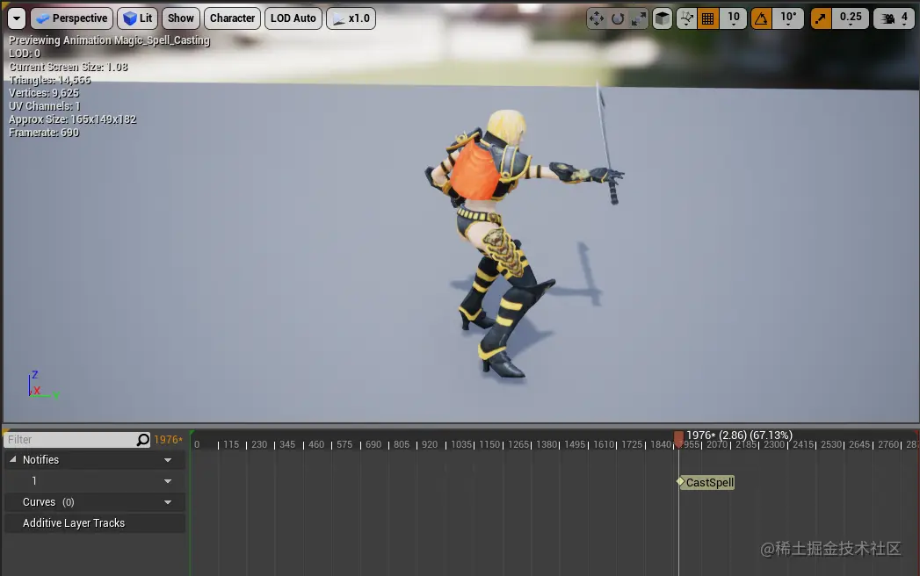The image size is (920, 576).
Task: Click the magnifier search icon in Filter
Action: [x=143, y=439]
